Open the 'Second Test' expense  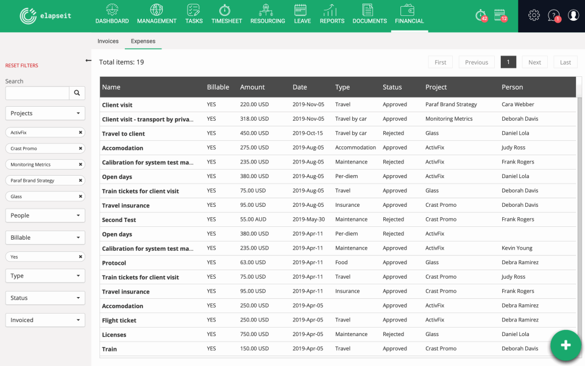coord(338,220)
